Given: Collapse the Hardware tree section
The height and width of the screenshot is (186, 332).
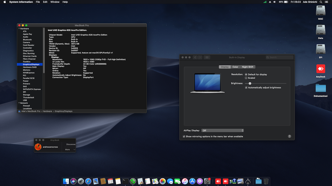Looking at the screenshot, I should click(19, 29).
